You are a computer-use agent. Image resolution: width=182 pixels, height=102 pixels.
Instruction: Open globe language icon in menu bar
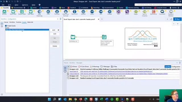coord(40,5)
